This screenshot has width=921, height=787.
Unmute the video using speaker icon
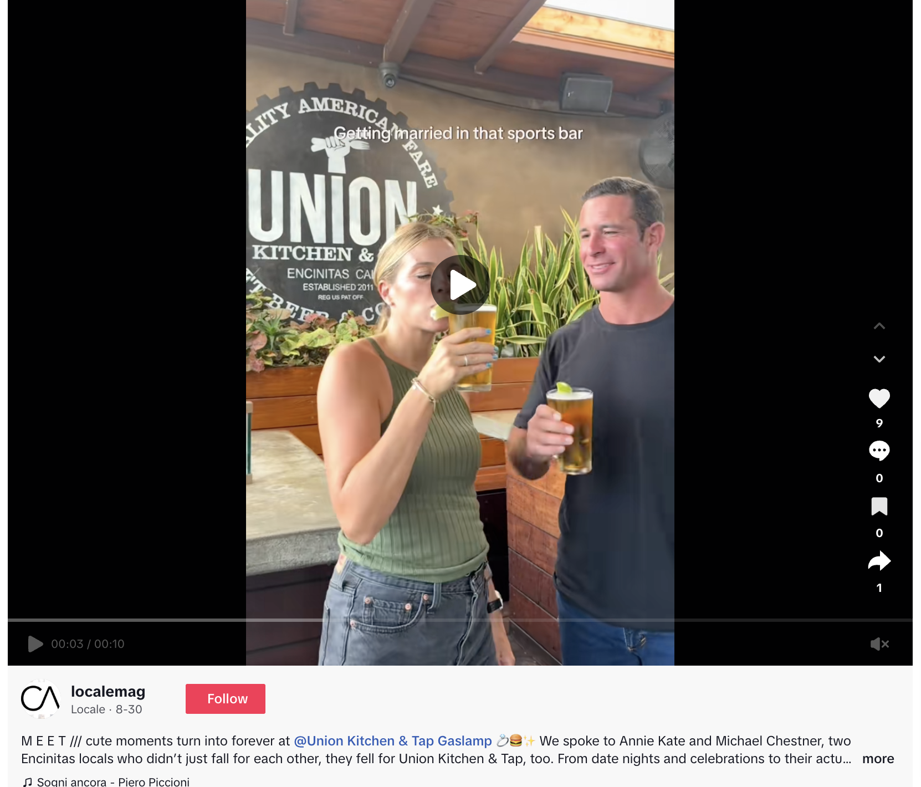click(x=879, y=643)
